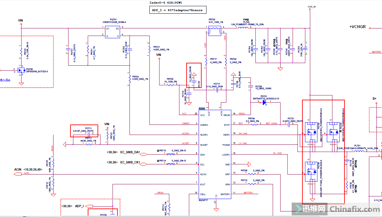The image size is (382, 217).
Task: Click the ADP_I formula text box
Action: point(177,10)
